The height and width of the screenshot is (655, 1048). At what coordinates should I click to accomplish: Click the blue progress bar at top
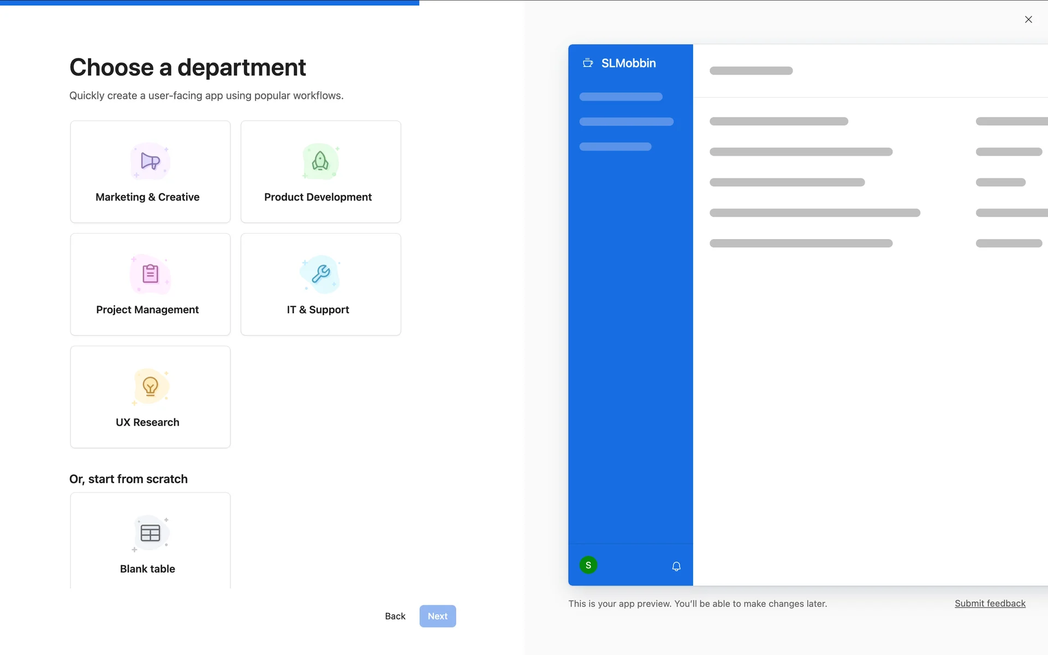pos(210,3)
